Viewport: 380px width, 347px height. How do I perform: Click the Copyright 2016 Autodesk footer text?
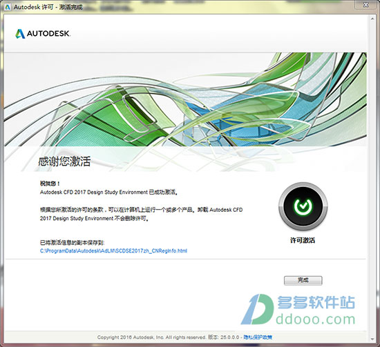152,337
